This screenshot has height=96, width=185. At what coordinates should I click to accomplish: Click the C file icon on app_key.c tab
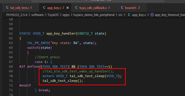point(44,8)
